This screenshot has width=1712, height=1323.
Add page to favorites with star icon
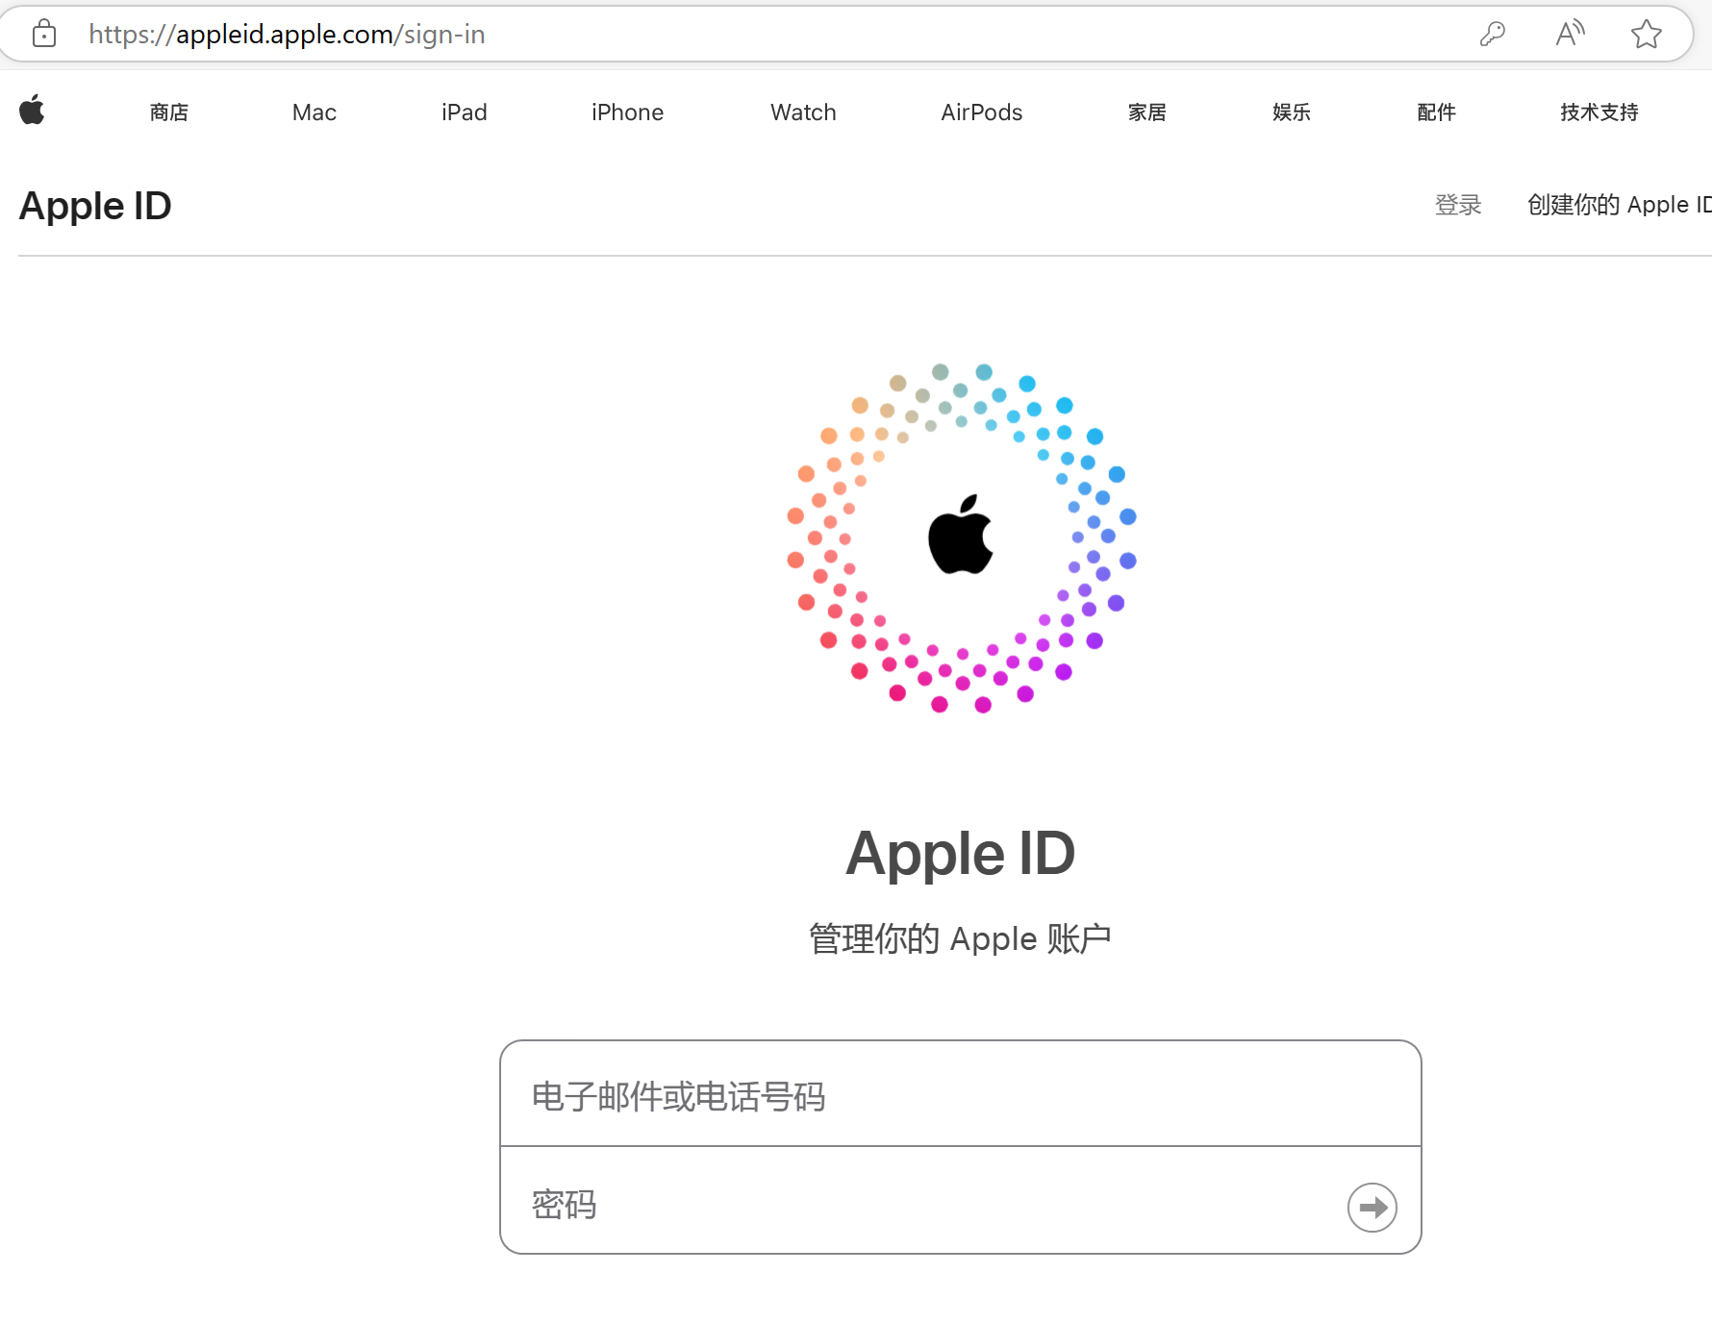(1646, 35)
